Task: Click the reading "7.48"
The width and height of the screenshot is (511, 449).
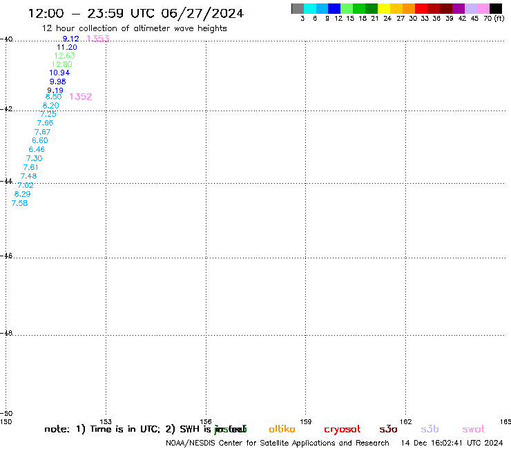Action: [x=28, y=176]
